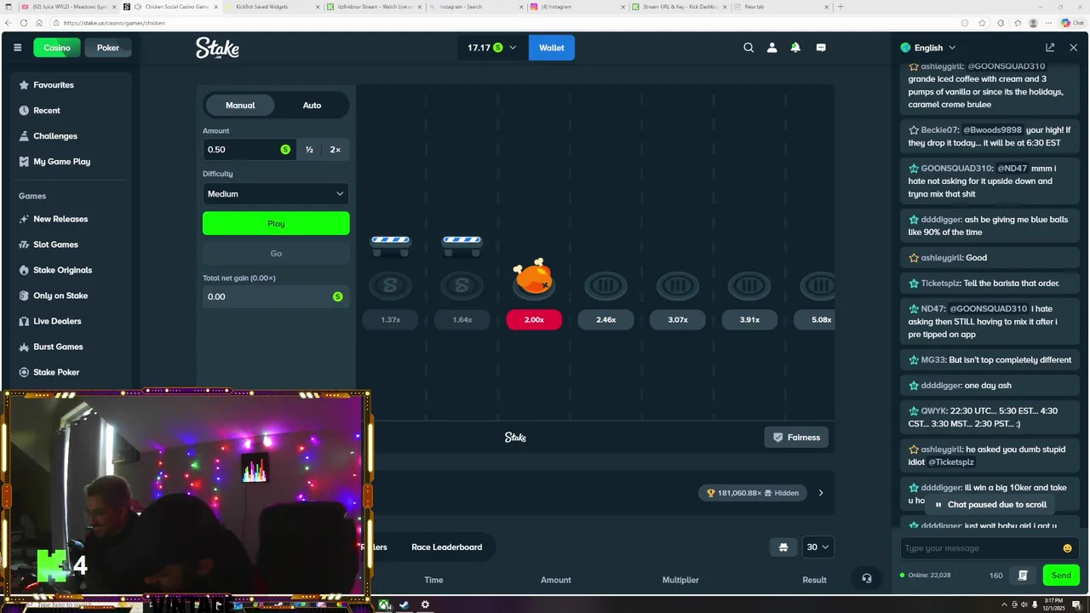The height and width of the screenshot is (613, 1090).
Task: Click the coin icon in Amount field
Action: [285, 150]
